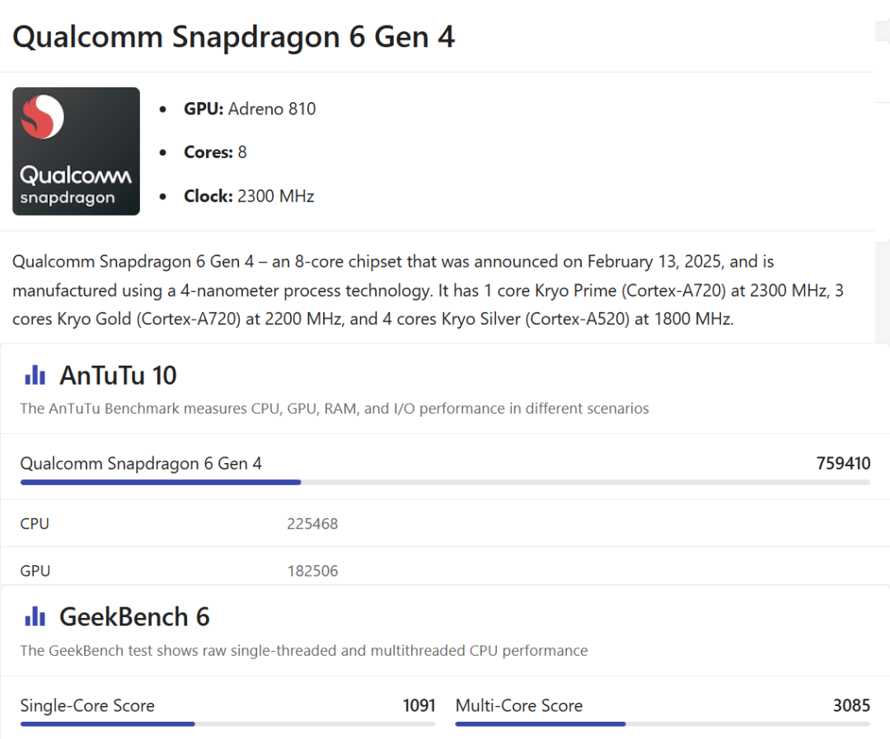Click the Multi-Core Score progress bar
890x739 pixels.
tap(663, 724)
